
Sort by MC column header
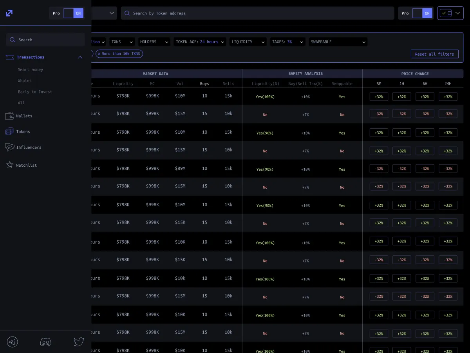(152, 84)
